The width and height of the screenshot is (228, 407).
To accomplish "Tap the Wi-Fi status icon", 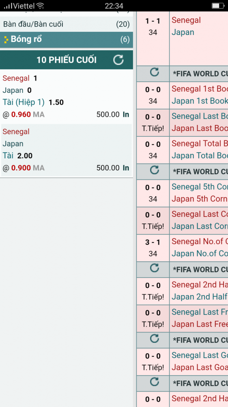I will [x=40, y=6].
